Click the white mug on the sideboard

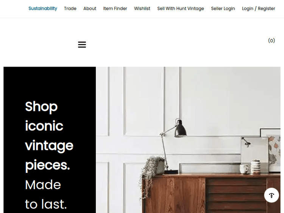[x=244, y=169]
